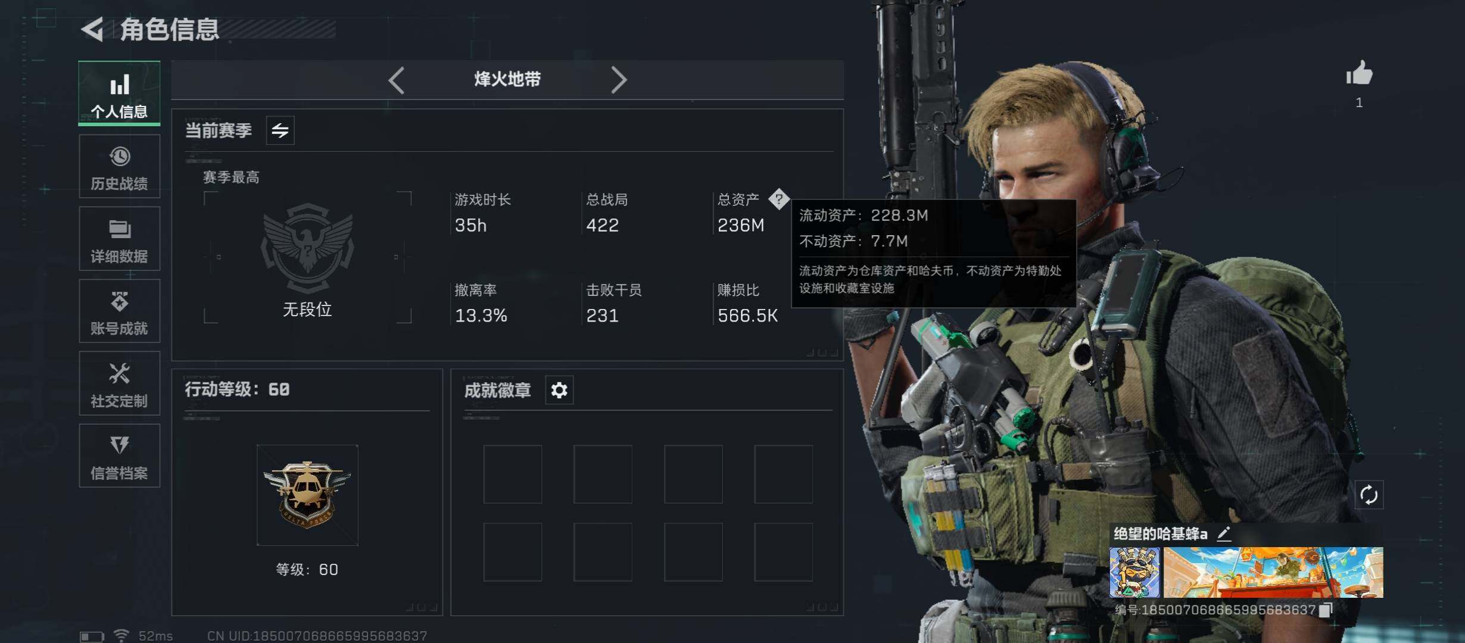Select the 账号成就 achievements icon
The image size is (1465, 643).
119,301
